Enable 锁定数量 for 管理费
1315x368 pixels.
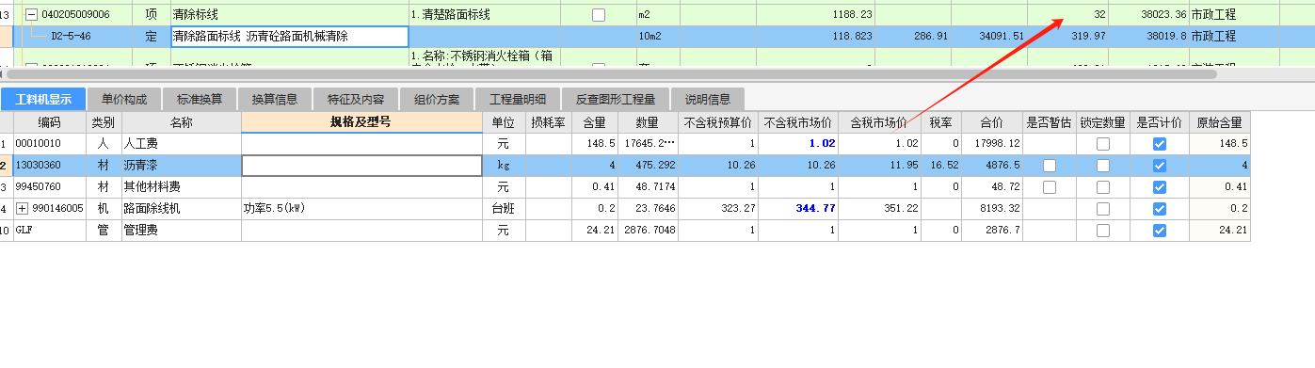click(1103, 231)
